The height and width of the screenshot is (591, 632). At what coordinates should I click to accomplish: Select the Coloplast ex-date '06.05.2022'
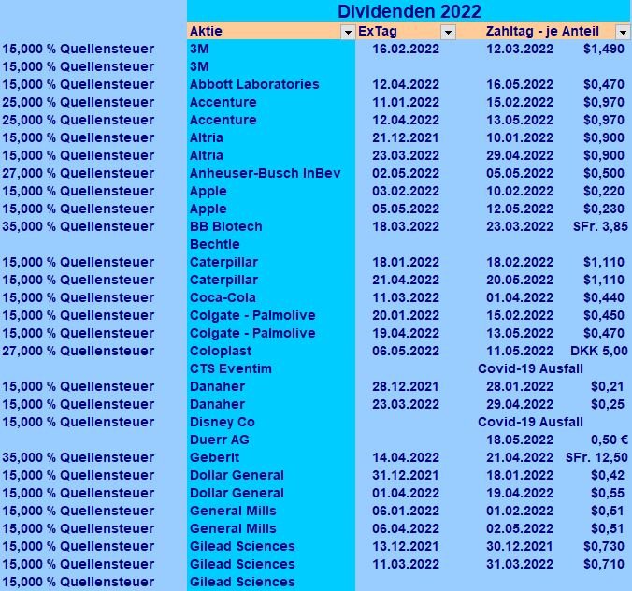406,351
